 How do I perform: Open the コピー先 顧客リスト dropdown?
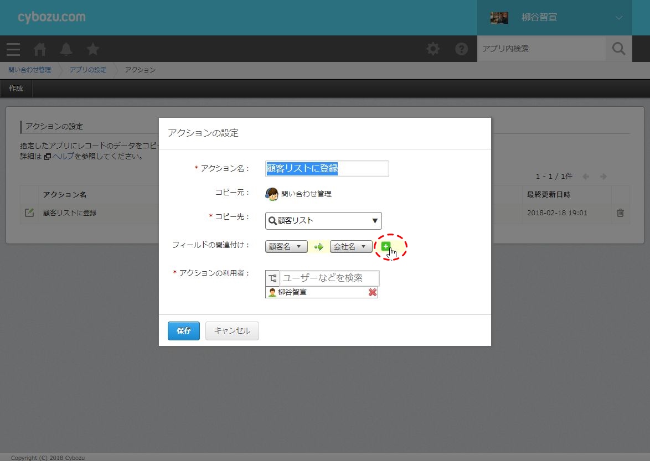(323, 221)
